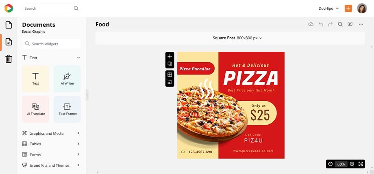Screen dimensions: 374x174
Task: Add a new page with the plus icon
Action: click(x=170, y=57)
